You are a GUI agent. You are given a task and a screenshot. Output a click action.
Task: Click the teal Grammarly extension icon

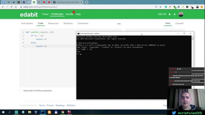click(x=166, y=7)
